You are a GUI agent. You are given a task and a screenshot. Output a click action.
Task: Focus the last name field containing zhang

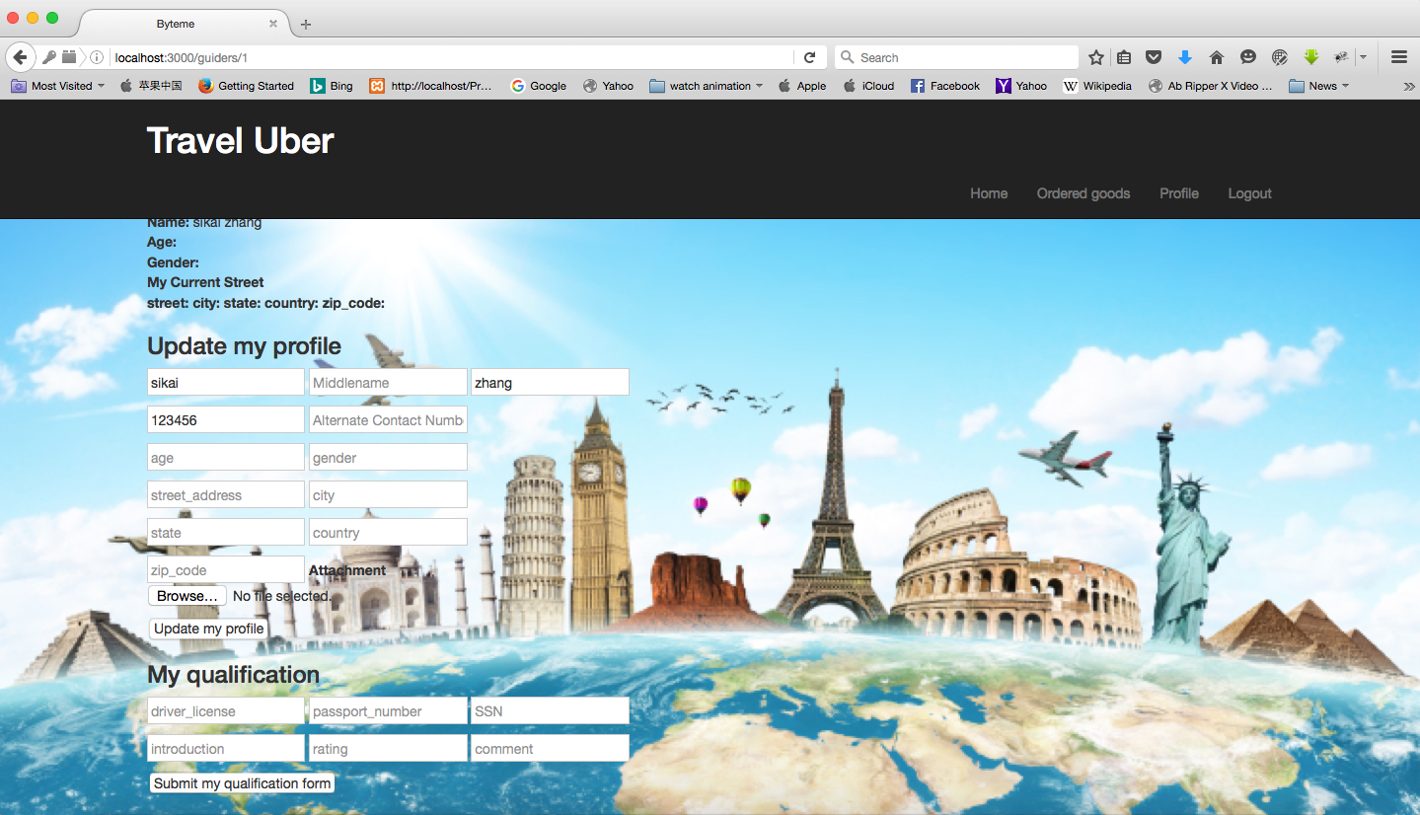550,382
